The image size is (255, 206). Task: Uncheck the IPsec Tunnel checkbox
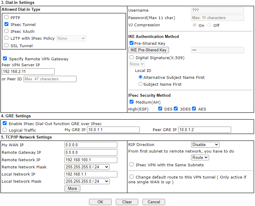[7, 24]
